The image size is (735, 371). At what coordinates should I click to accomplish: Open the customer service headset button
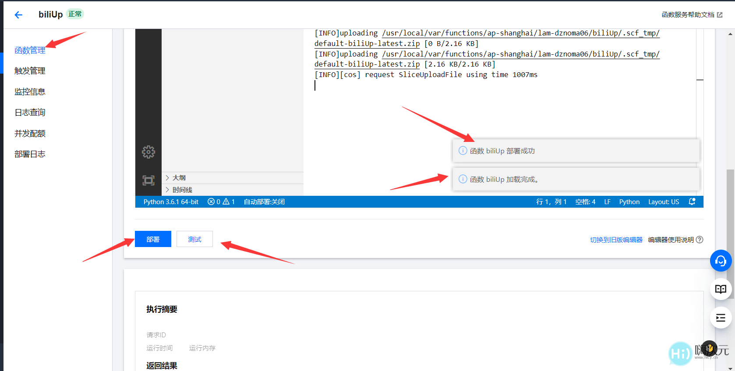tap(721, 261)
